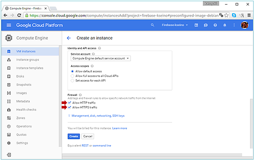Click the Snapshots sidebar icon
254x160 pixels.
click(x=9, y=84)
